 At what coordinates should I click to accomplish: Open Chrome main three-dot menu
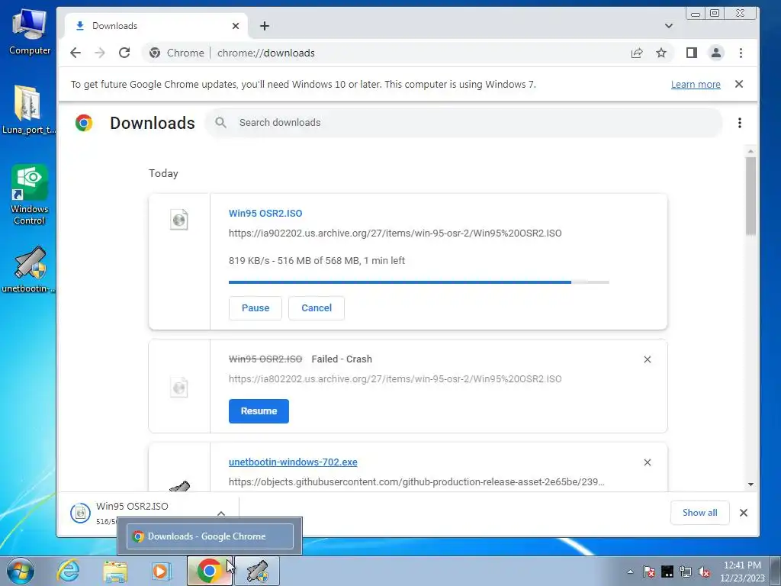coord(741,53)
